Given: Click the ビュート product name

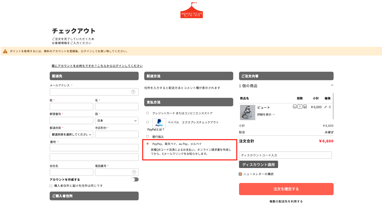Looking at the screenshot, I should coord(264,107).
